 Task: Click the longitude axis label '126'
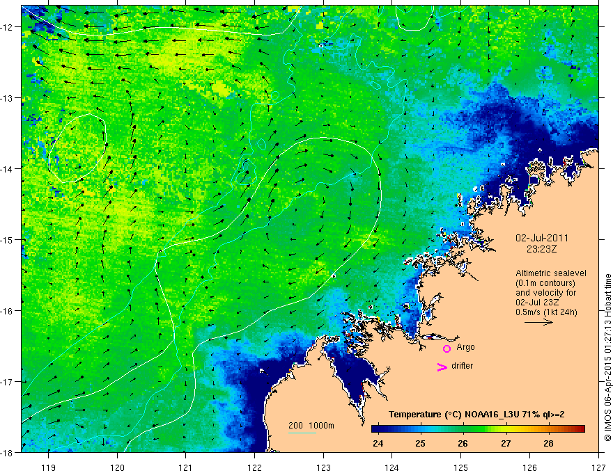pyautogui.click(x=529, y=467)
